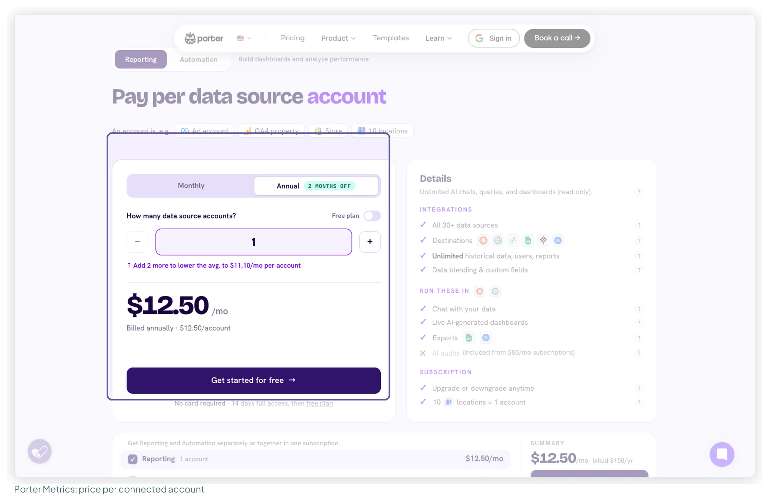The width and height of the screenshot is (769, 503).
Task: Click the BigQuery icon in the Exports row
Action: click(486, 338)
